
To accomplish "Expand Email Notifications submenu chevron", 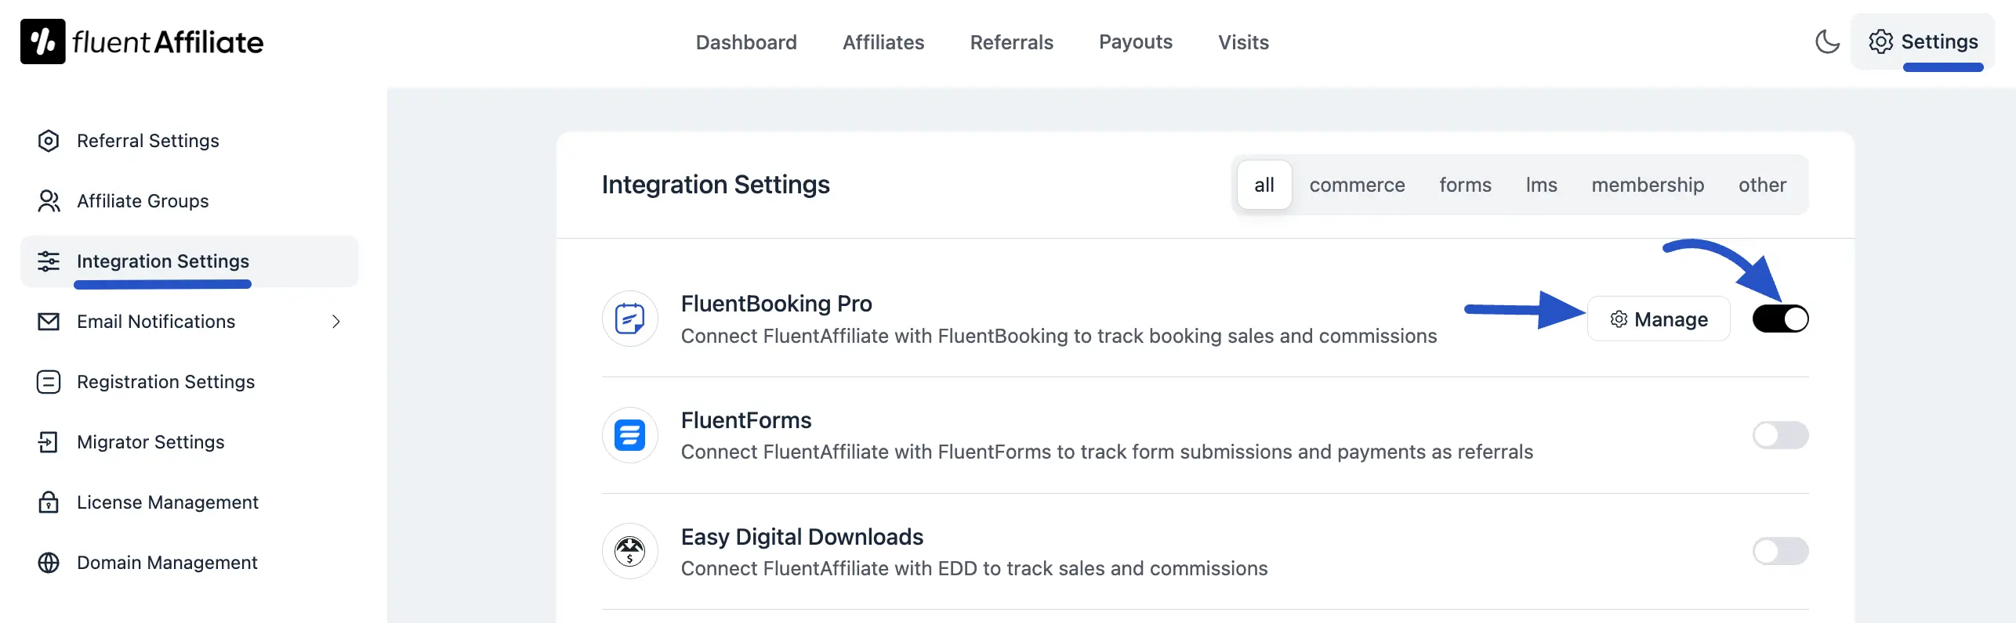I will (x=336, y=322).
